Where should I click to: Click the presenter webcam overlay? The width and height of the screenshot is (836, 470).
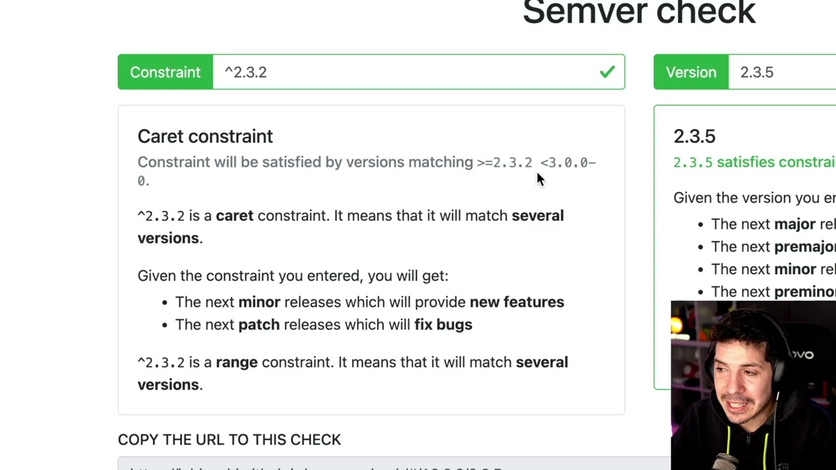point(753,385)
